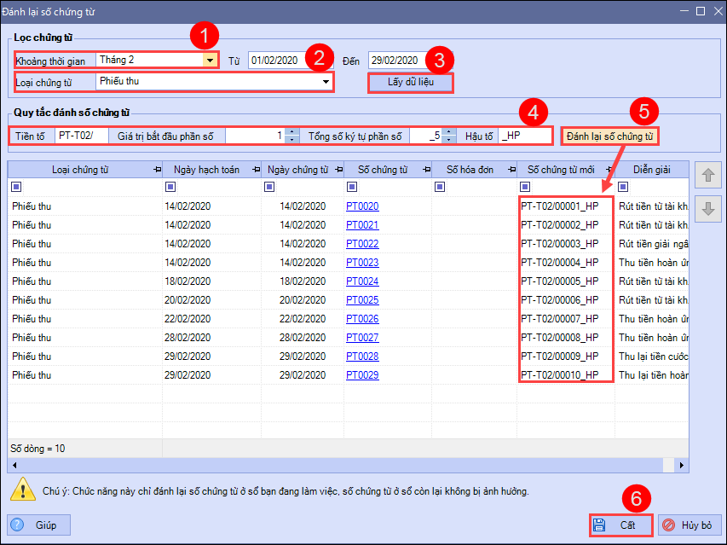Sort by Số chứng từ mới column header

(561, 170)
